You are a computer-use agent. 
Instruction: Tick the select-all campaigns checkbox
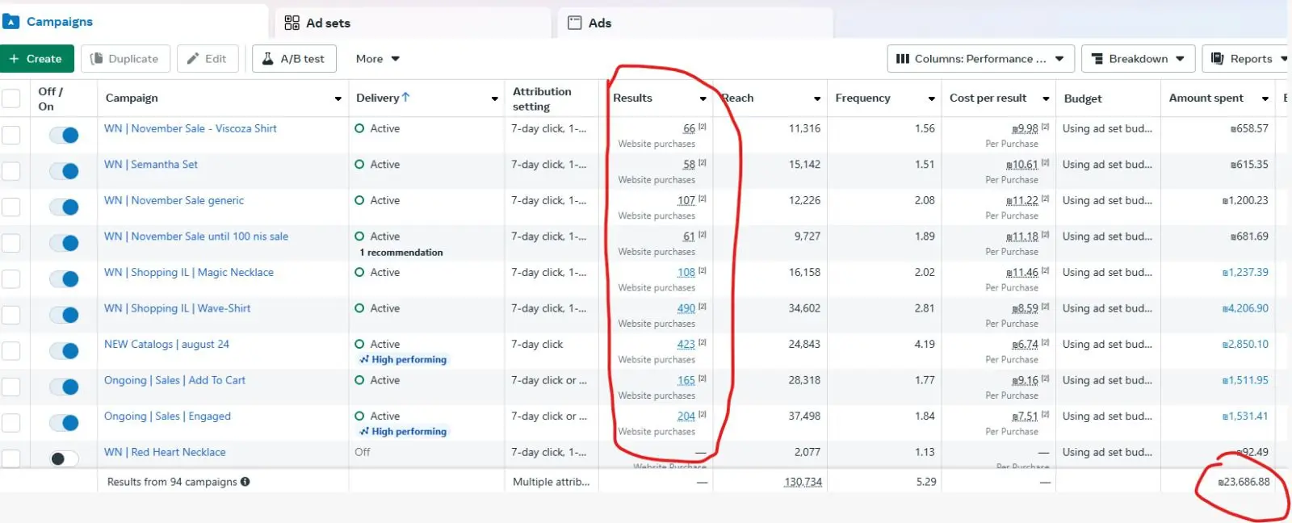click(11, 98)
